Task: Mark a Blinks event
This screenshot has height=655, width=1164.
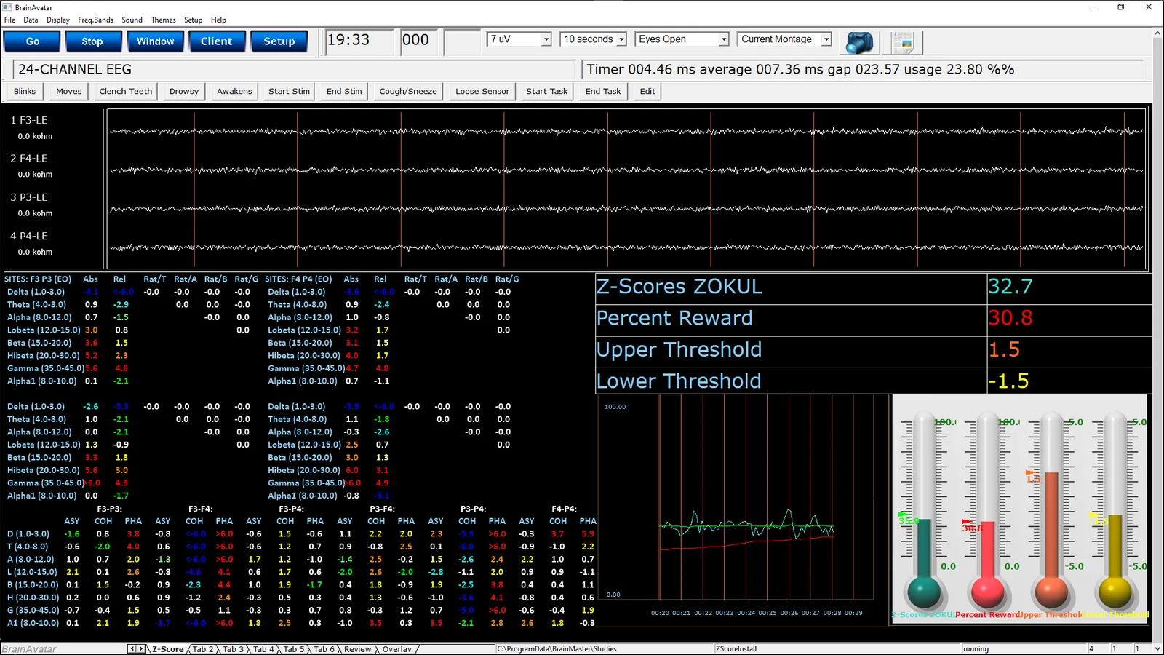Action: click(25, 91)
